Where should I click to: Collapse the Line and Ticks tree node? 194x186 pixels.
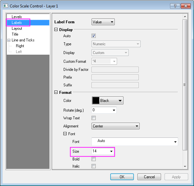click(9, 40)
